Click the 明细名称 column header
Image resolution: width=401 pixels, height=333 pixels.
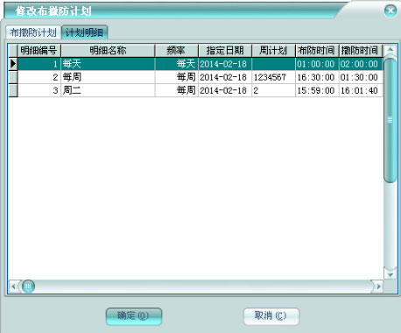click(108, 51)
